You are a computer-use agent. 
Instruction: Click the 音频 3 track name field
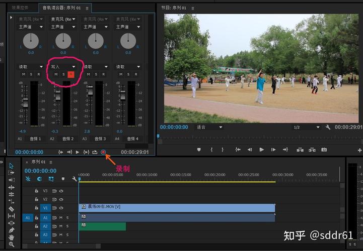click(x=100, y=139)
